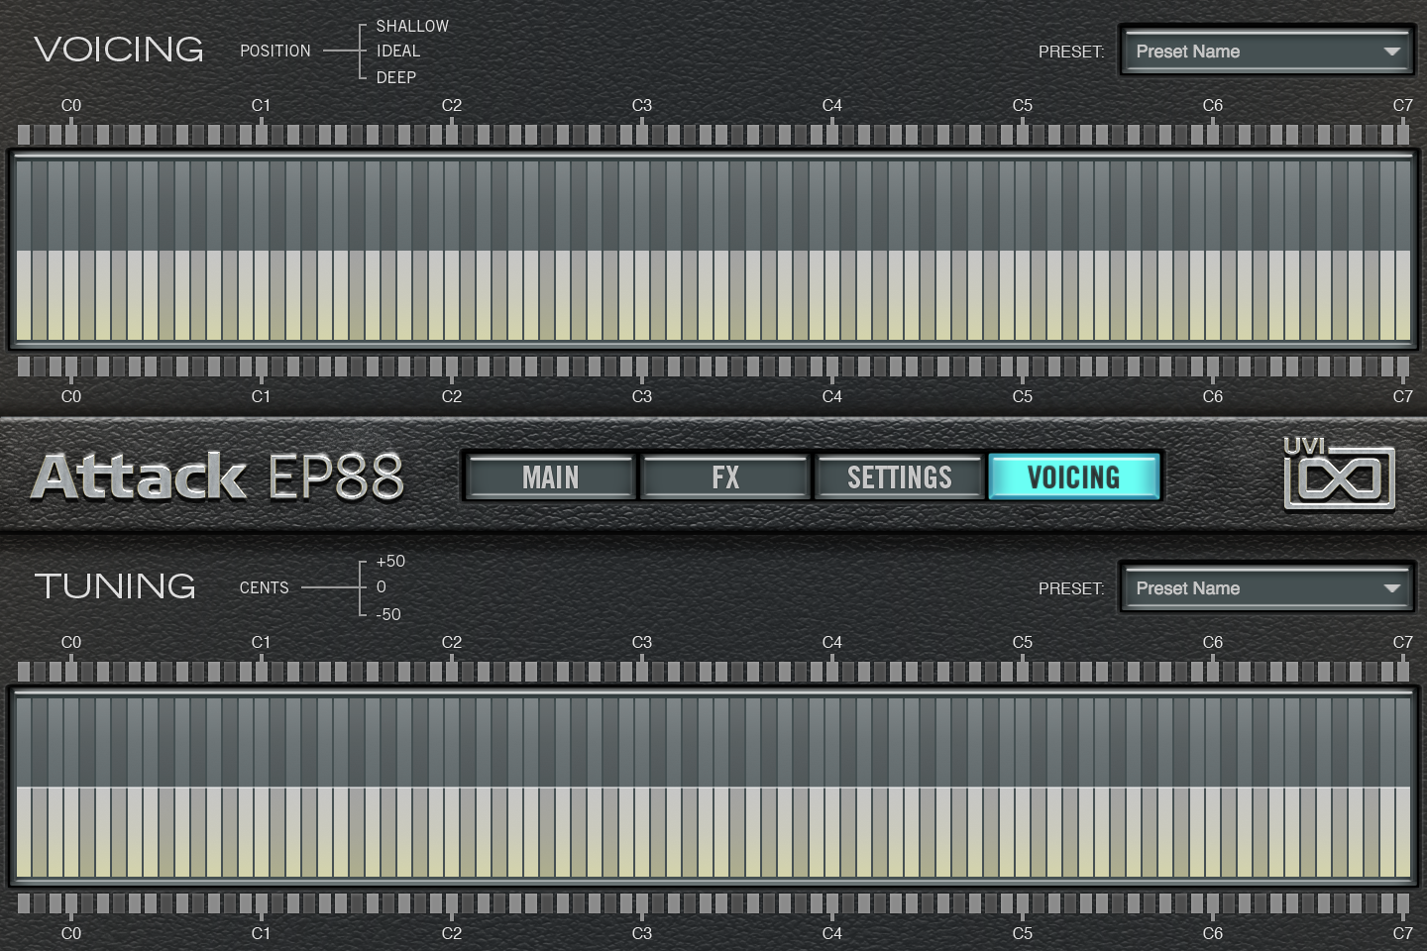Click the C7 label below the Tuning graph
1427x951 pixels.
coord(1403,933)
